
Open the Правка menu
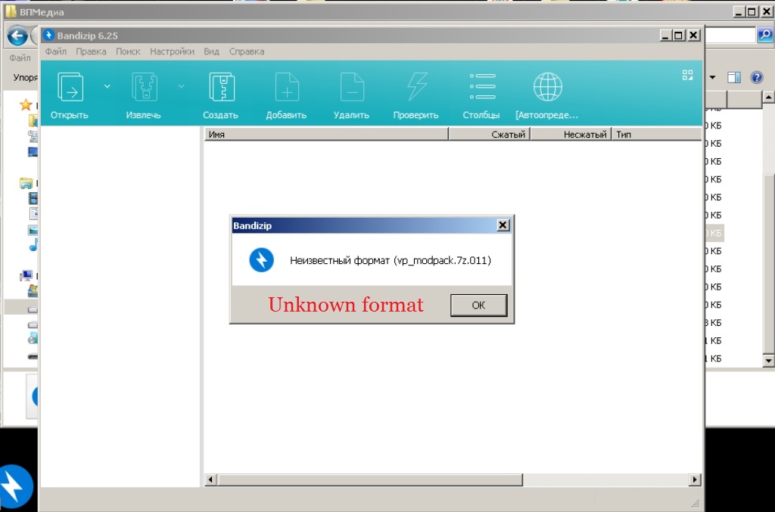91,51
